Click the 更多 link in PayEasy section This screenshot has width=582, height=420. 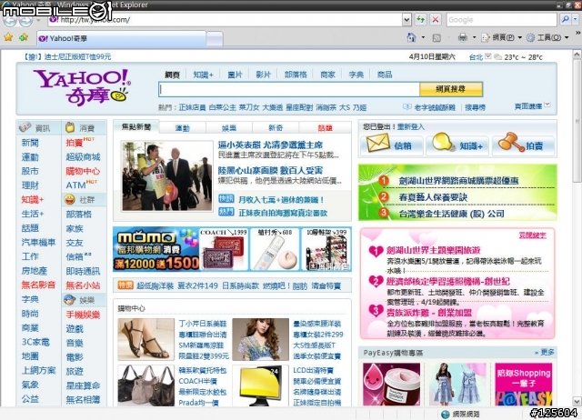pos(547,352)
